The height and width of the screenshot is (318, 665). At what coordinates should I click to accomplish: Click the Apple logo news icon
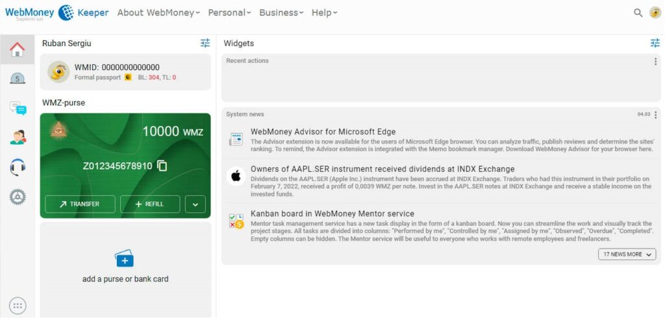point(236,177)
